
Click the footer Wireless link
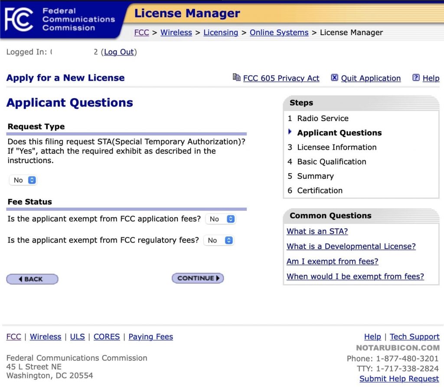[46, 337]
